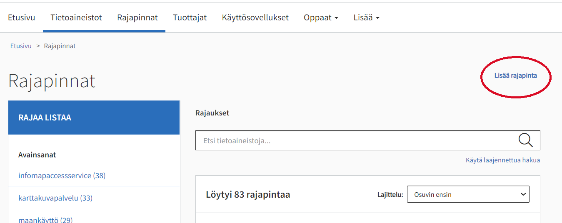Click the Lisää rajapinta link
This screenshot has width=562, height=223.
(x=515, y=76)
